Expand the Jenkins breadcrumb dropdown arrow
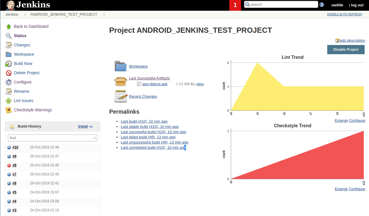This screenshot has height=216, width=369. point(25,14)
